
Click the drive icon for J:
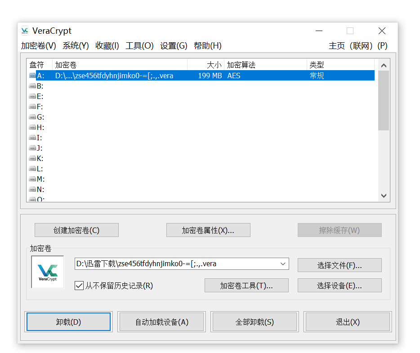click(x=32, y=148)
